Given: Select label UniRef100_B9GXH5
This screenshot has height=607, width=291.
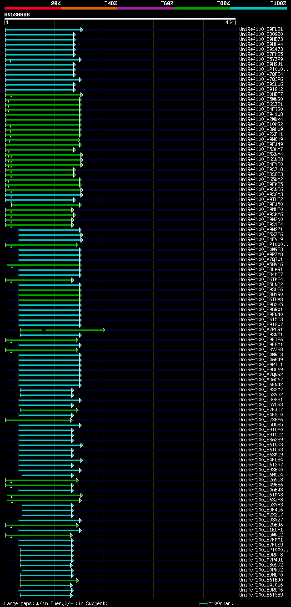Looking at the screenshot, I should (x=261, y=304).
